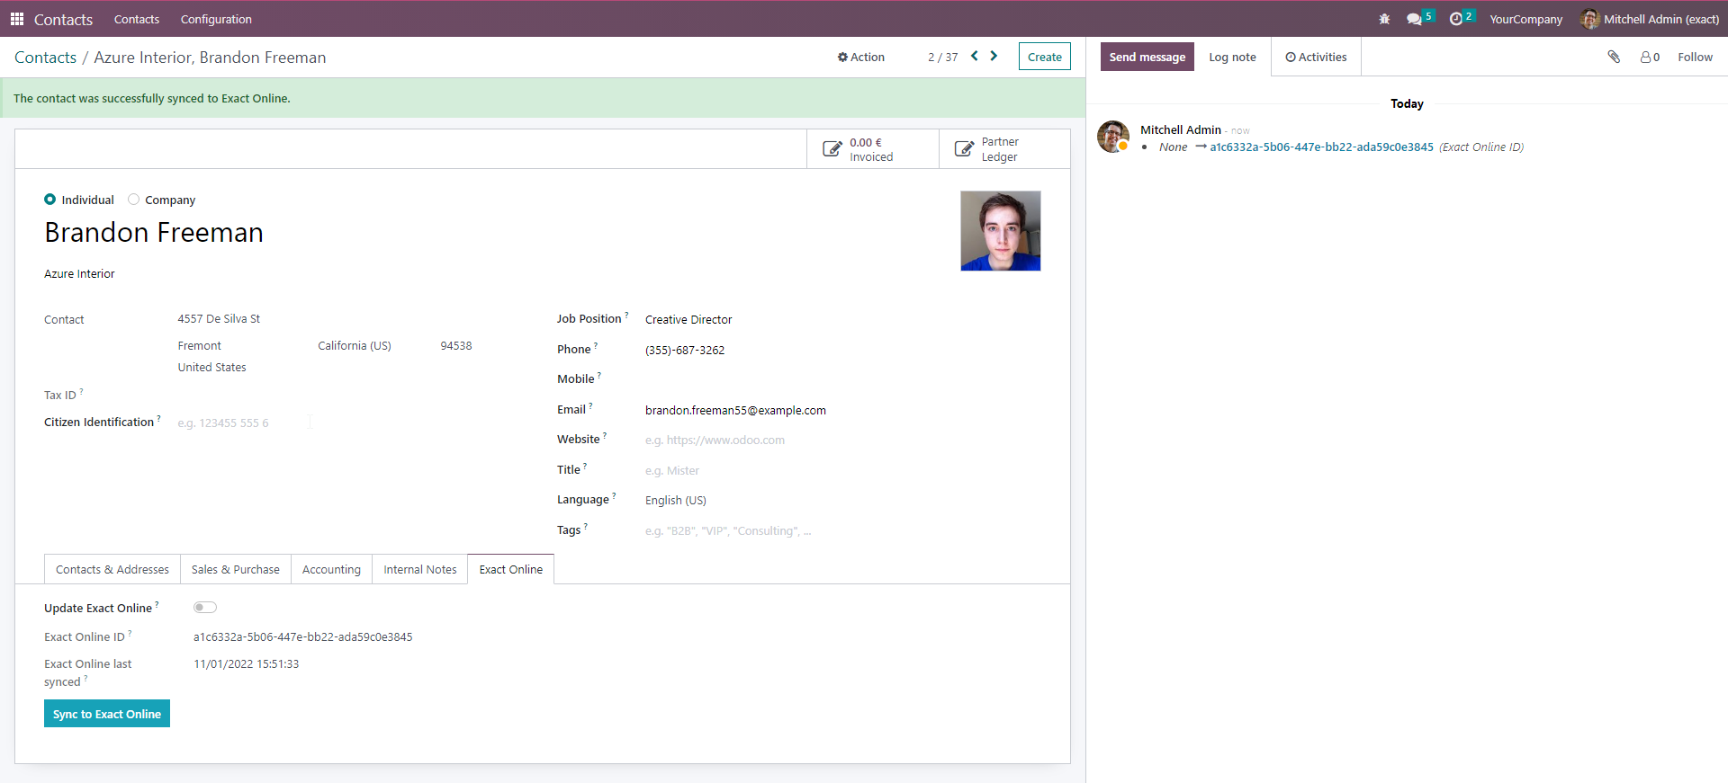Toggle the Update Exact Online switch
Viewport: 1728px width, 783px height.
coord(205,608)
